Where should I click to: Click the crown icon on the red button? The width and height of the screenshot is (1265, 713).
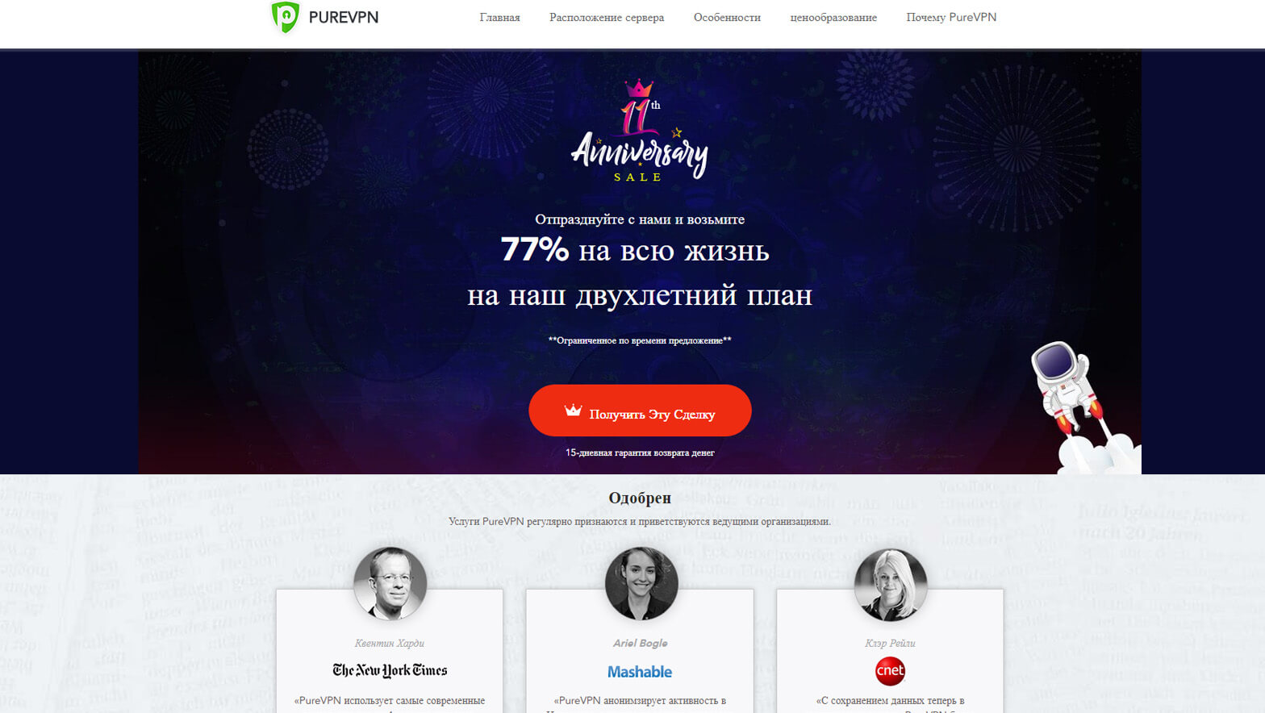573,411
